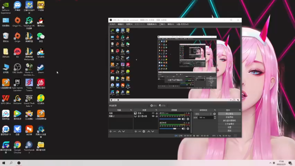Open Google Chrome desktop icon
The width and height of the screenshot is (295, 166).
pos(17,147)
